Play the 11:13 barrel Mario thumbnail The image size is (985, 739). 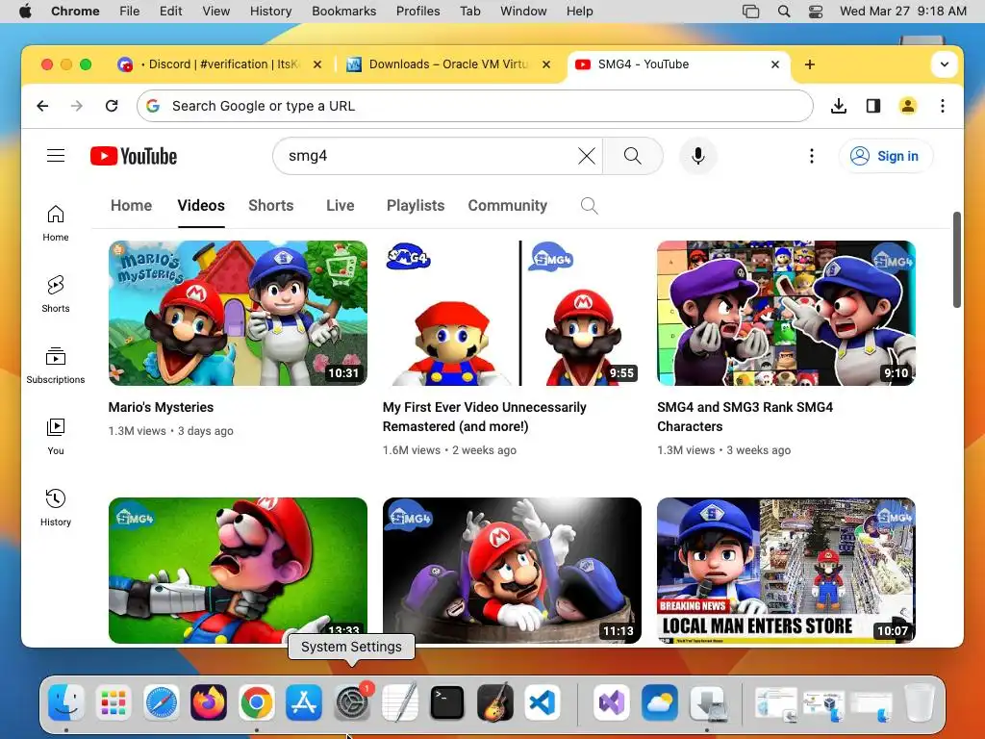point(512,571)
